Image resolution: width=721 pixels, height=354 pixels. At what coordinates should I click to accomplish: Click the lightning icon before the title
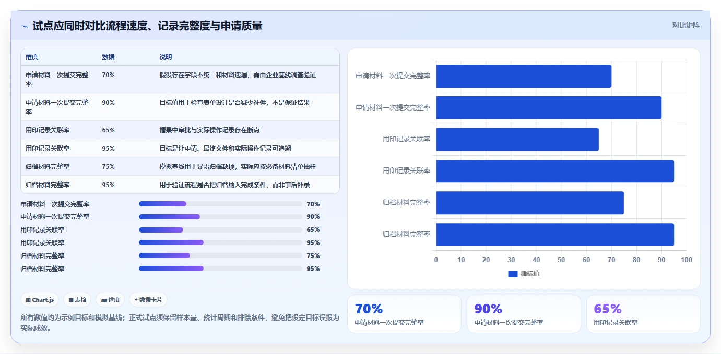pyautogui.click(x=25, y=26)
